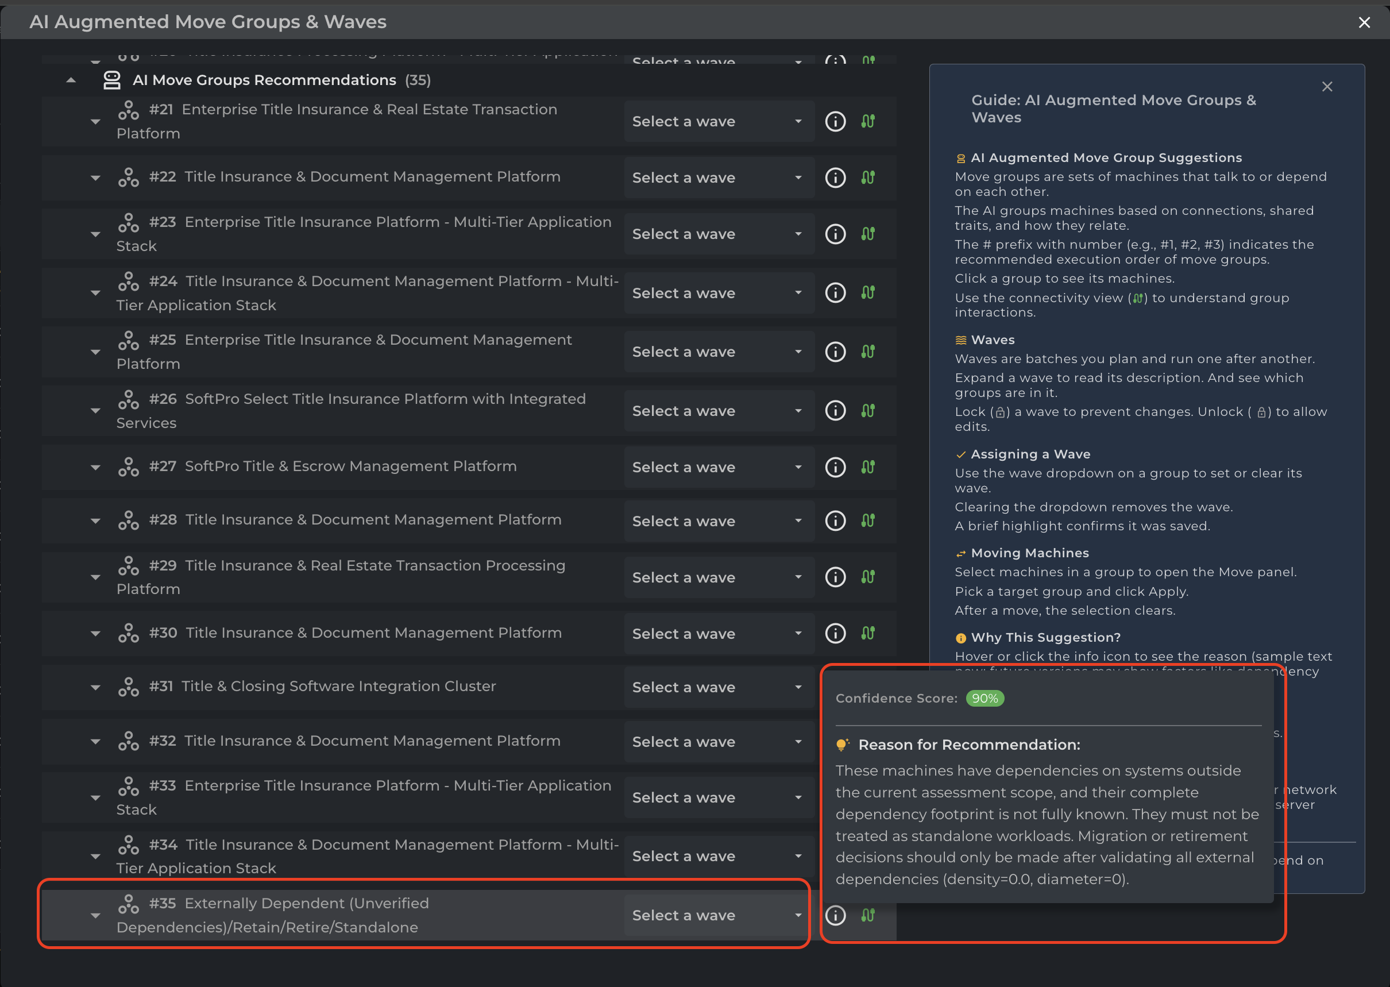
Task: Choose a wave for group #31
Action: [719, 687]
